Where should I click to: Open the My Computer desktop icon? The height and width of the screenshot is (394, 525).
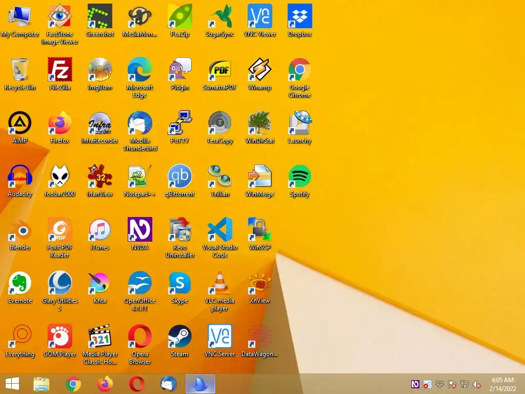point(20,16)
